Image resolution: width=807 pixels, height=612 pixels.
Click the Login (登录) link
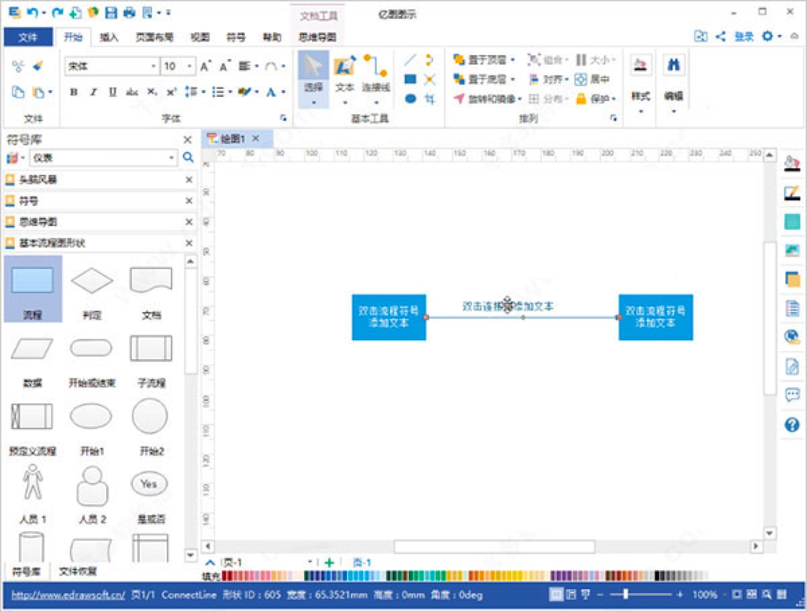click(744, 36)
